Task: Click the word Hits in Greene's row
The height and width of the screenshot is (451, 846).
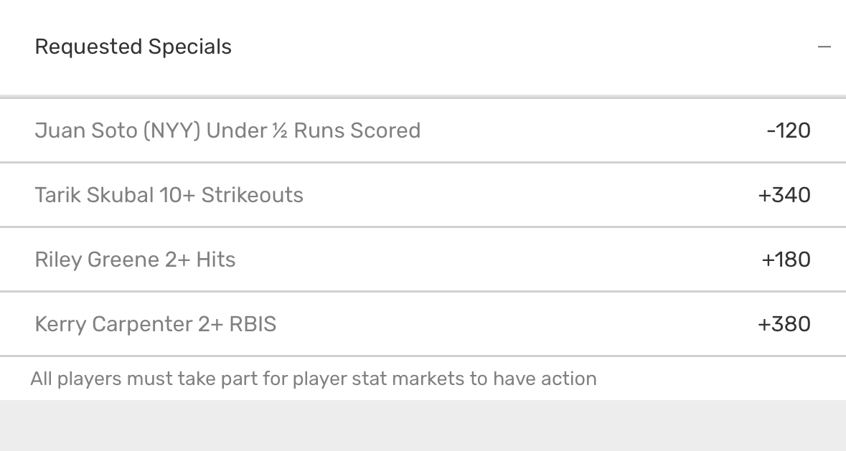Action: [x=215, y=260]
